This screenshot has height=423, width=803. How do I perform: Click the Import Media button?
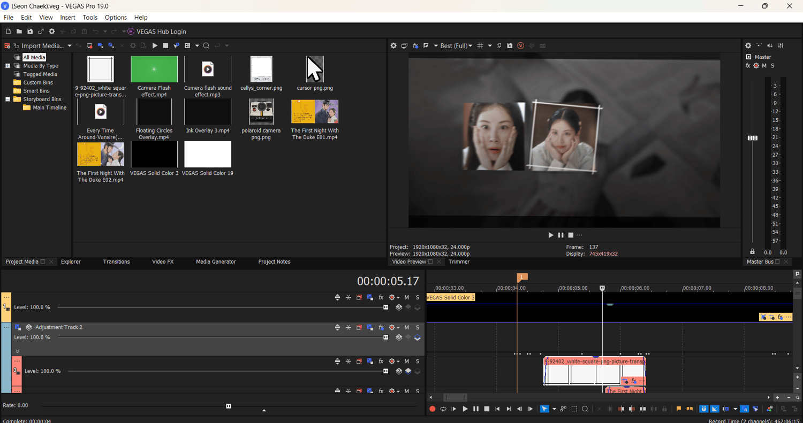click(x=39, y=46)
